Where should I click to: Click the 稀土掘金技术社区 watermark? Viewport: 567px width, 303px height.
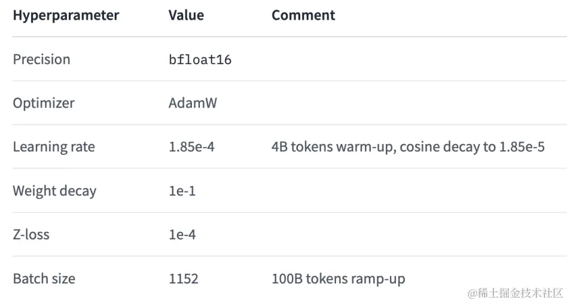tap(516, 293)
